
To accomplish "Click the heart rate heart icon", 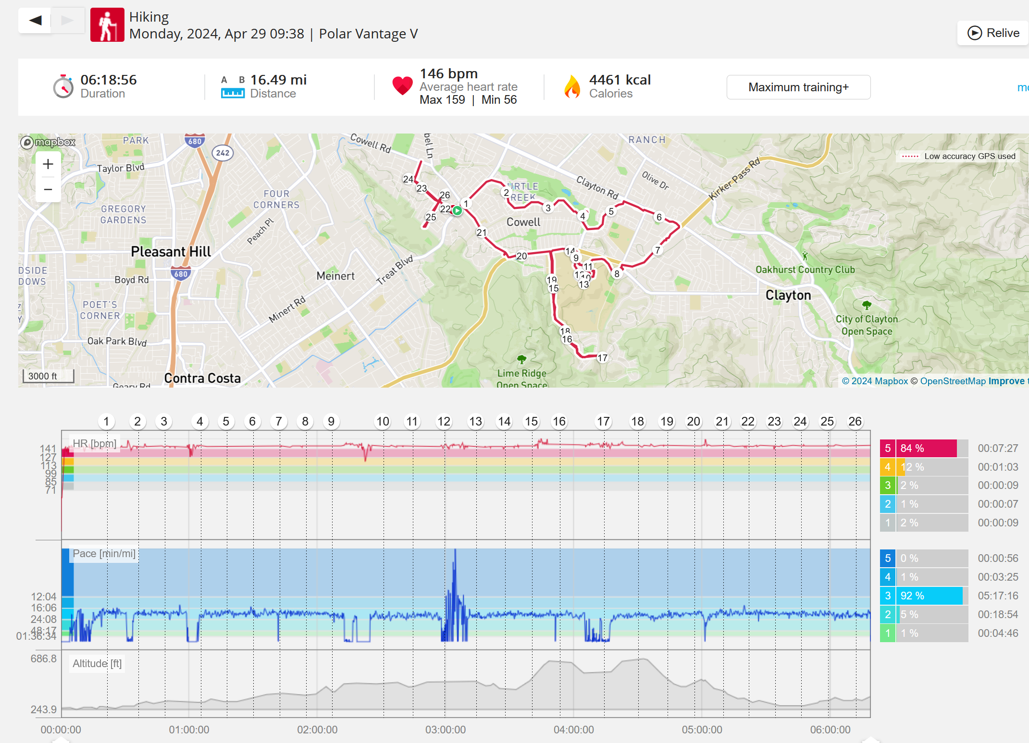I will point(402,86).
